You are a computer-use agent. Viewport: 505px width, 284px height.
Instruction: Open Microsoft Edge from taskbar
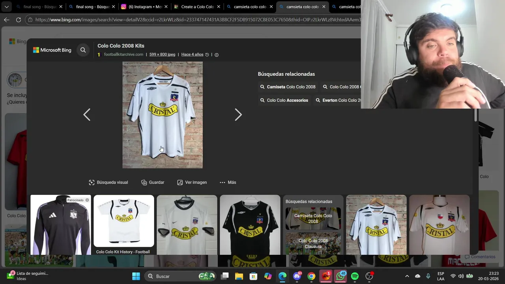[x=282, y=276]
